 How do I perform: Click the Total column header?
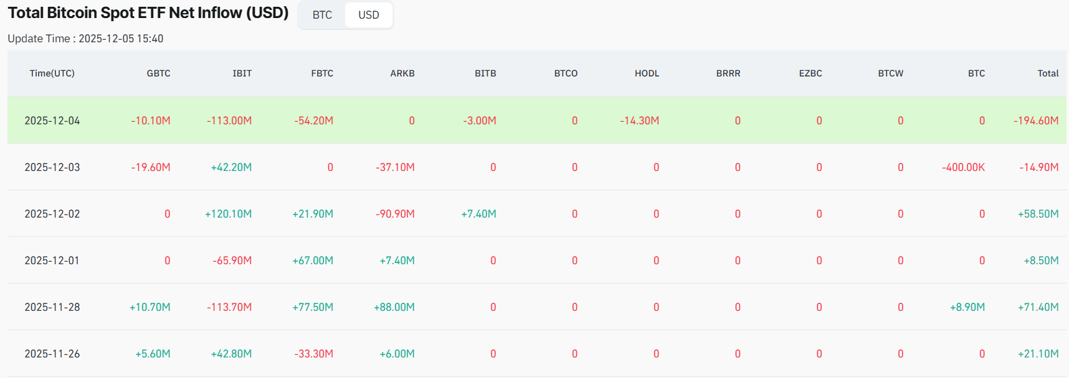(1048, 73)
